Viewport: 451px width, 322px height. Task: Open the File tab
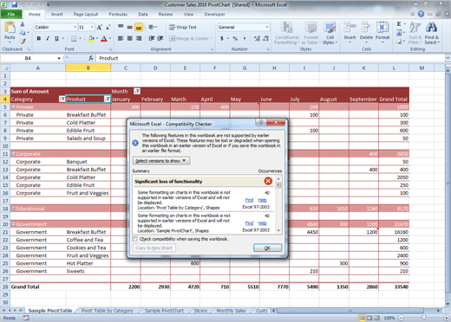(x=11, y=14)
